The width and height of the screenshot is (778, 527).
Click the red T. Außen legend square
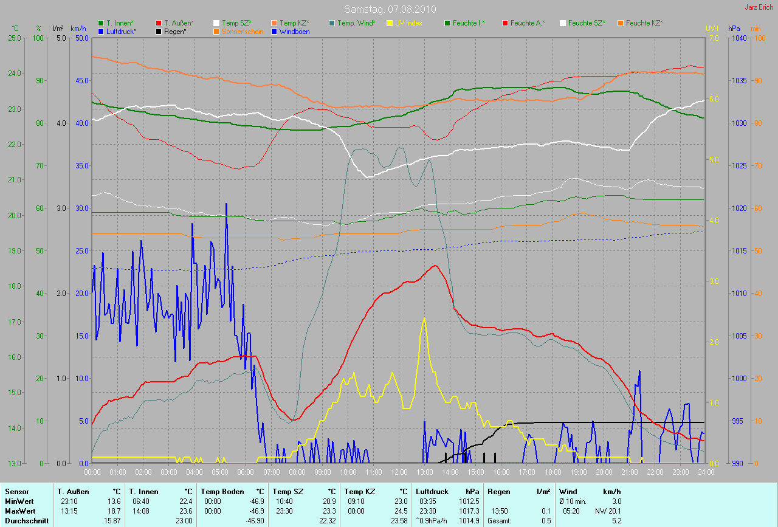(159, 23)
